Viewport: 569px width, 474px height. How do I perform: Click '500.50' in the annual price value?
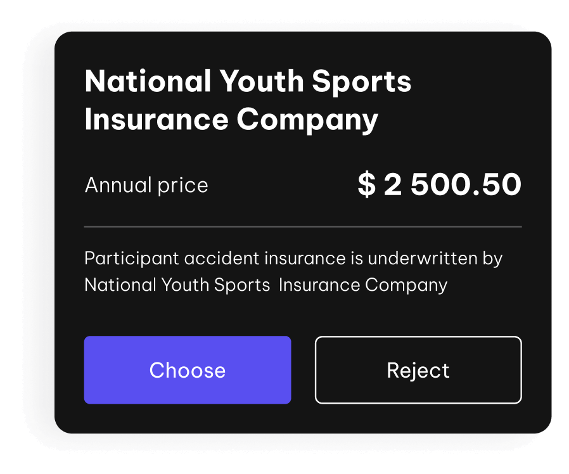466,185
